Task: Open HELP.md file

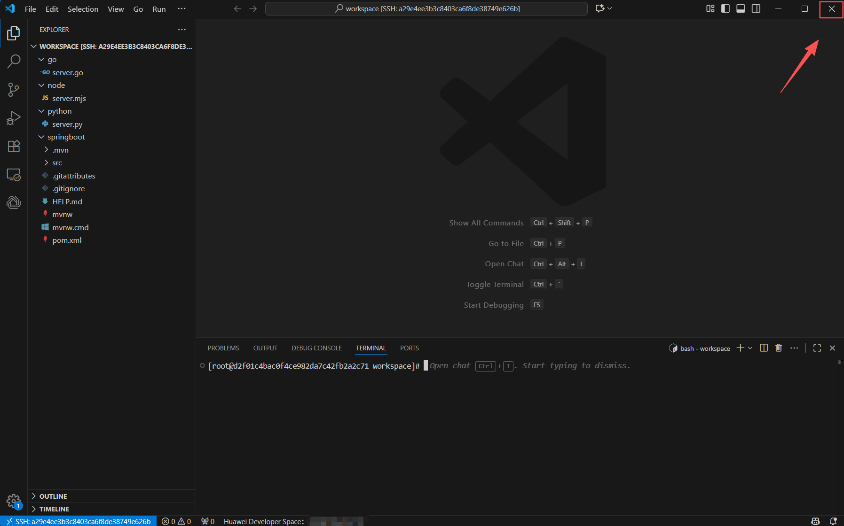Action: [x=112, y=201]
